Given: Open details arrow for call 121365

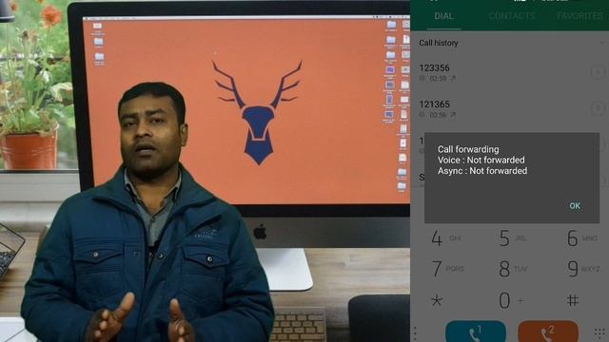Looking at the screenshot, I should point(598,108).
